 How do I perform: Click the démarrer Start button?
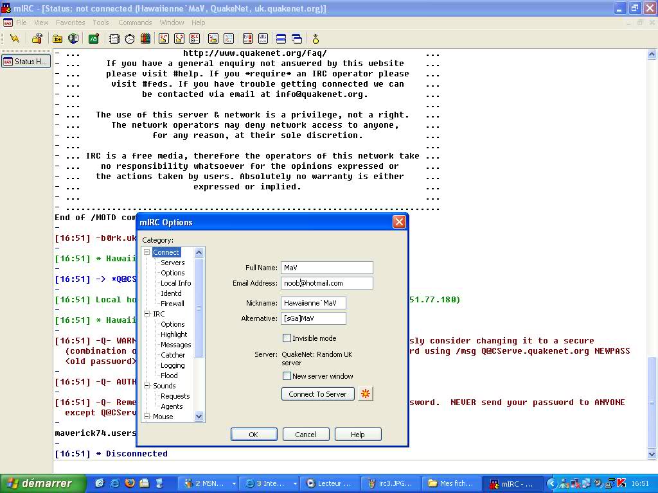42,483
